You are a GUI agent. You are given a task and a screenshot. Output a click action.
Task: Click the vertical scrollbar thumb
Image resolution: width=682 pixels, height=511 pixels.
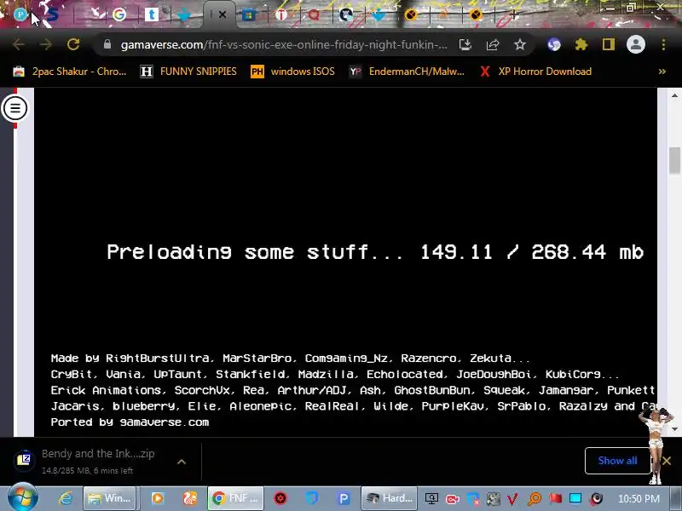pos(674,160)
